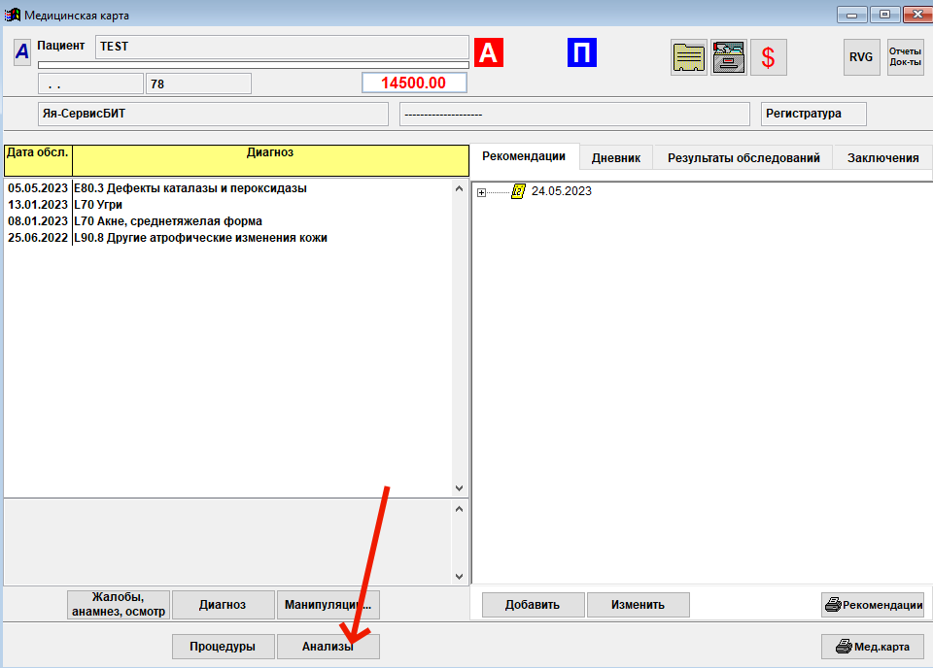Click the blue square П icon
The height and width of the screenshot is (668, 933).
tap(581, 52)
